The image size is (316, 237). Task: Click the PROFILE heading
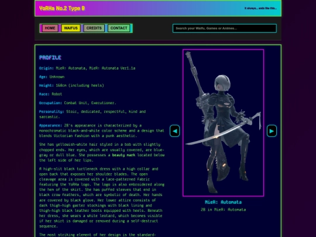click(50, 57)
